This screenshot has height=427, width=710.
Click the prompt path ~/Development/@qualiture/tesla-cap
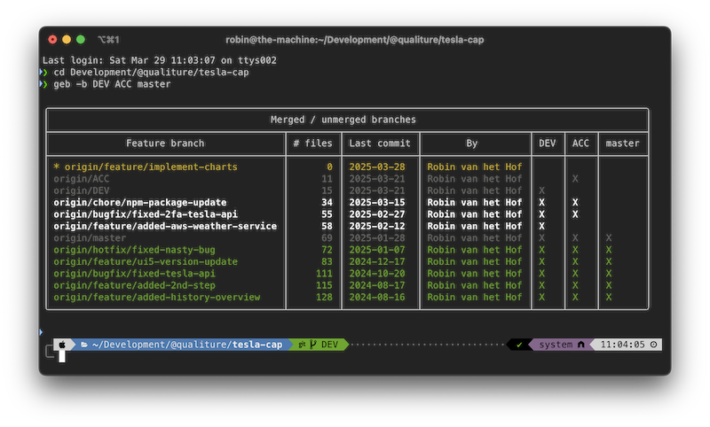coord(187,345)
